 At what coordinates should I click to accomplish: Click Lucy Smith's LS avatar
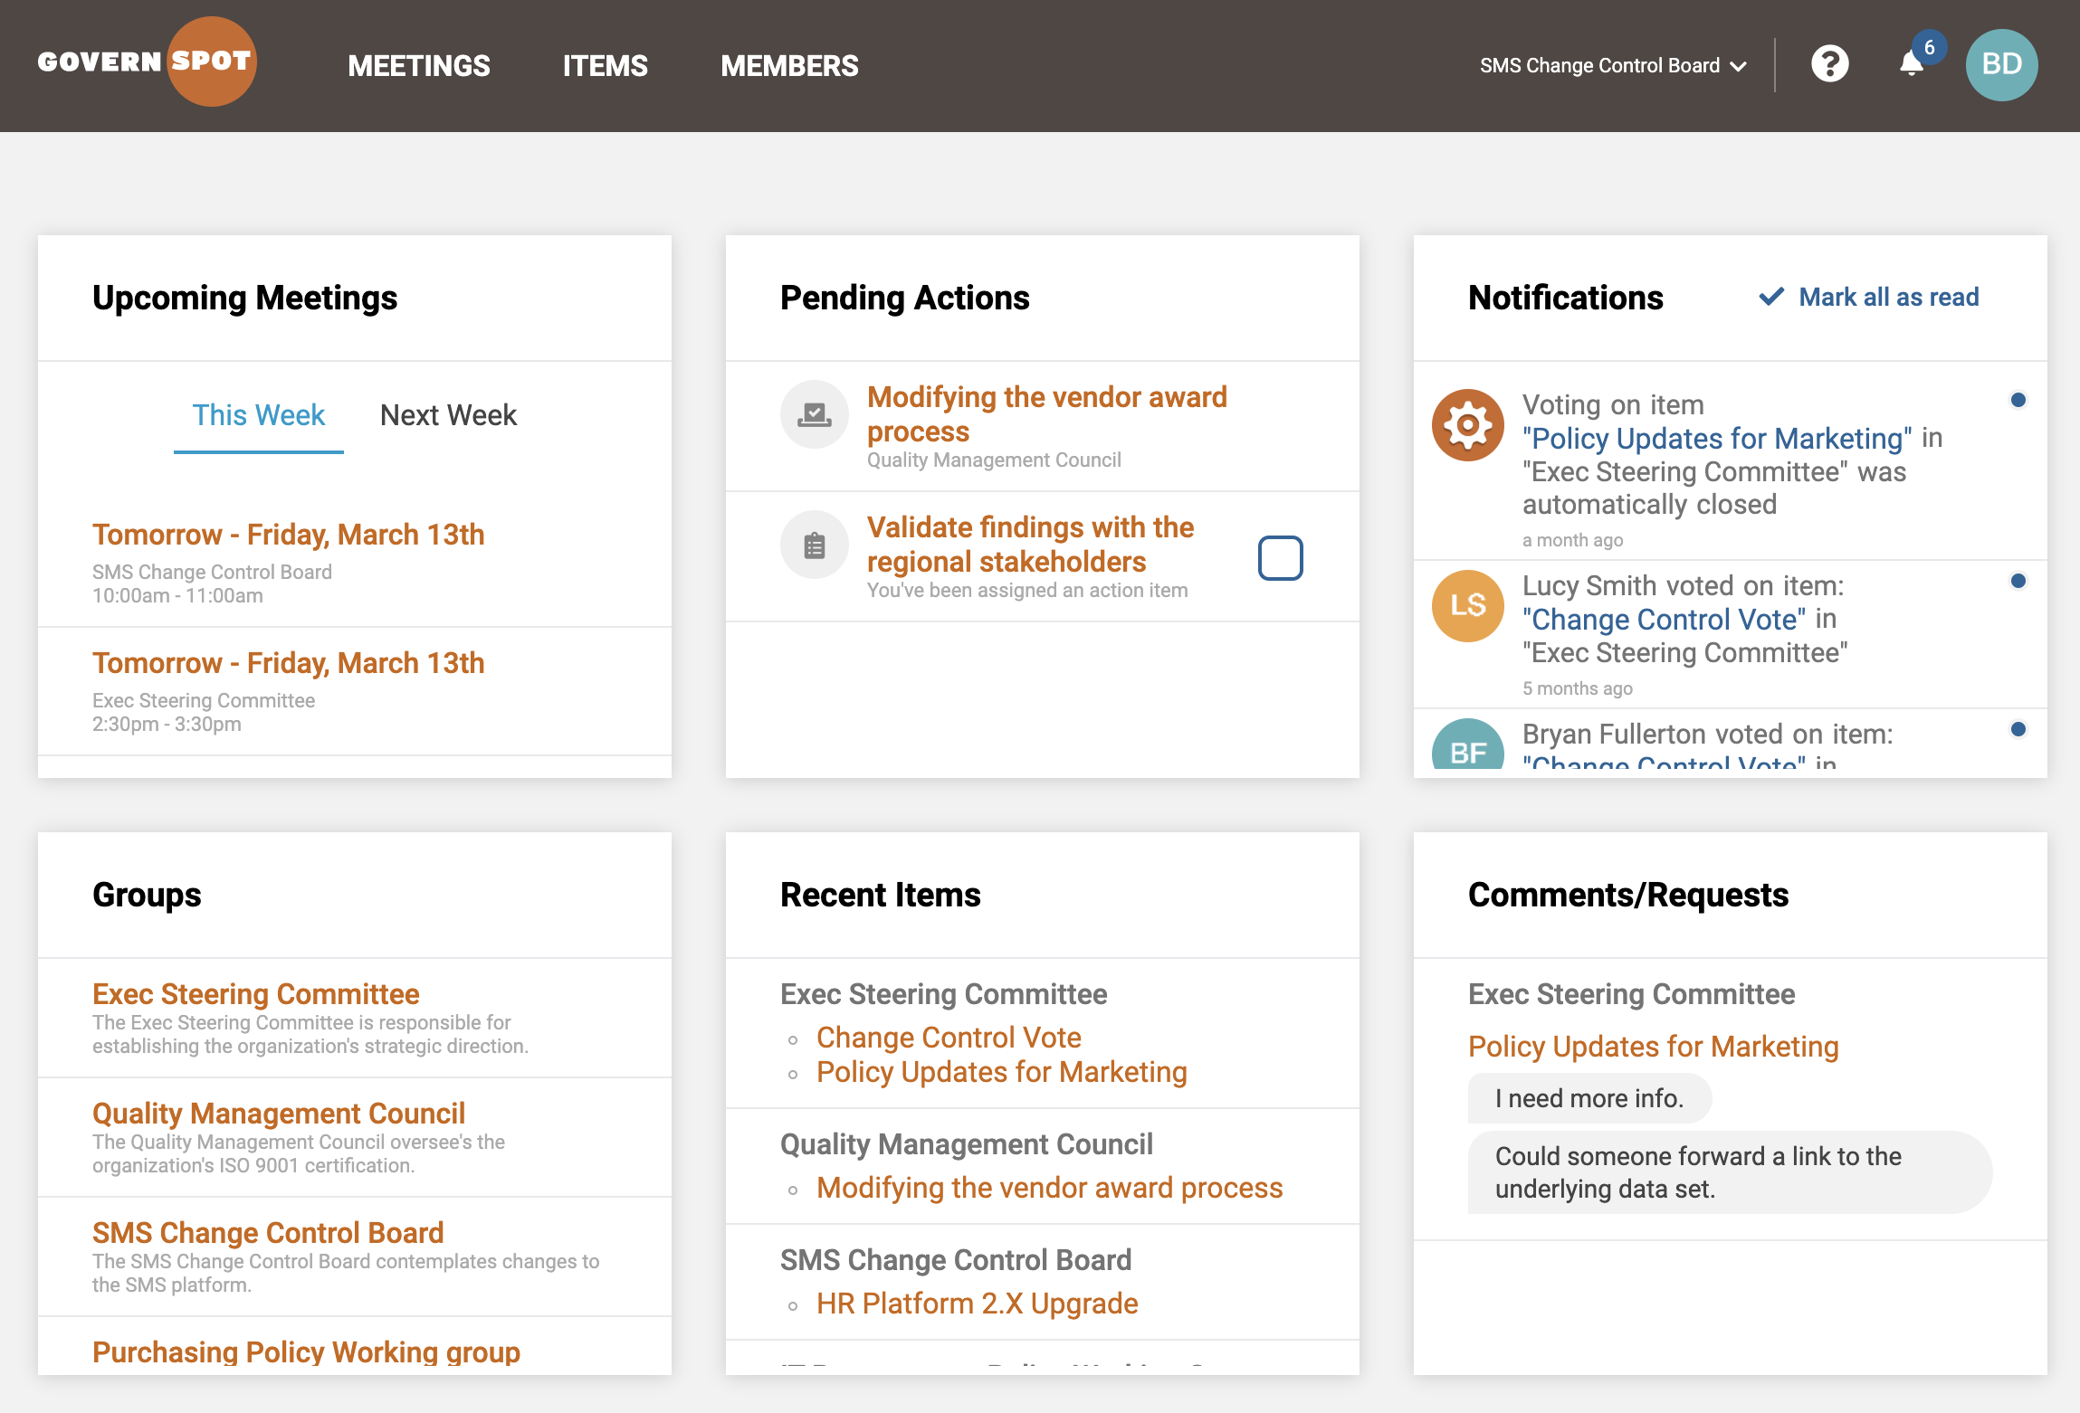coord(1467,606)
